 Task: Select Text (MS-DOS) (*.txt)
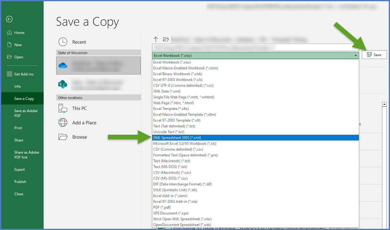[255, 167]
